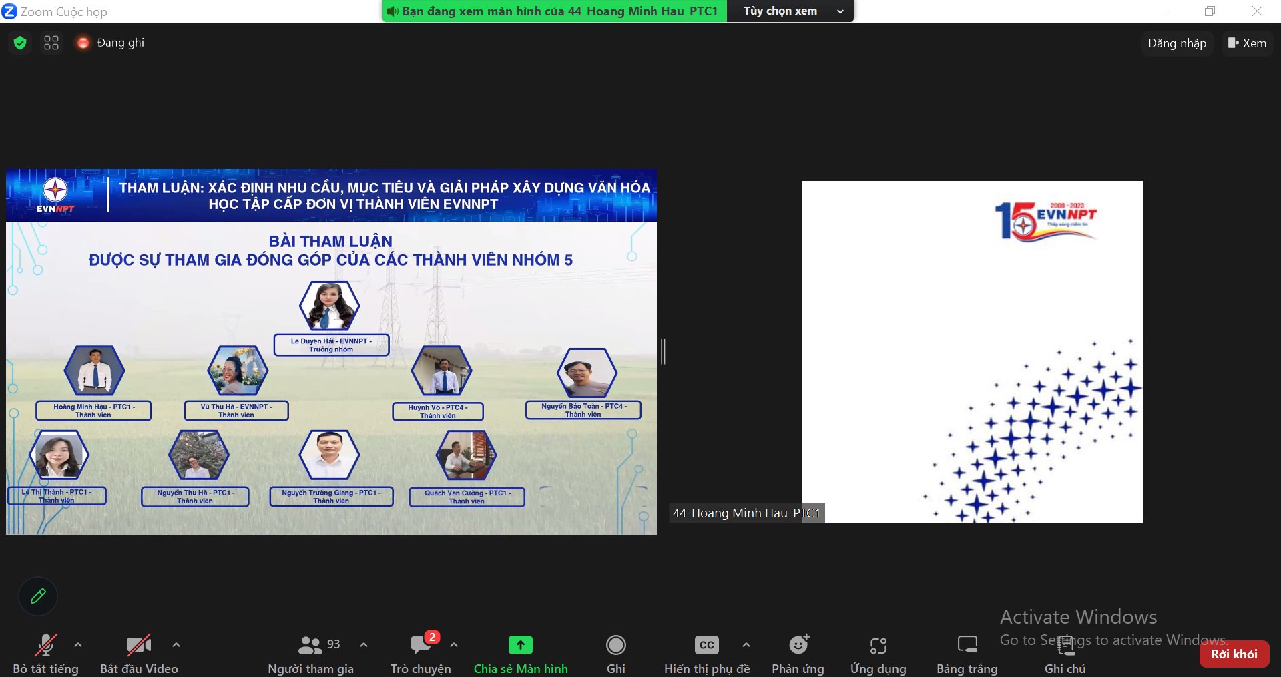Screen dimensions: 1281x677
Task: Click the Đăng nhập sign-in button
Action: (1177, 43)
